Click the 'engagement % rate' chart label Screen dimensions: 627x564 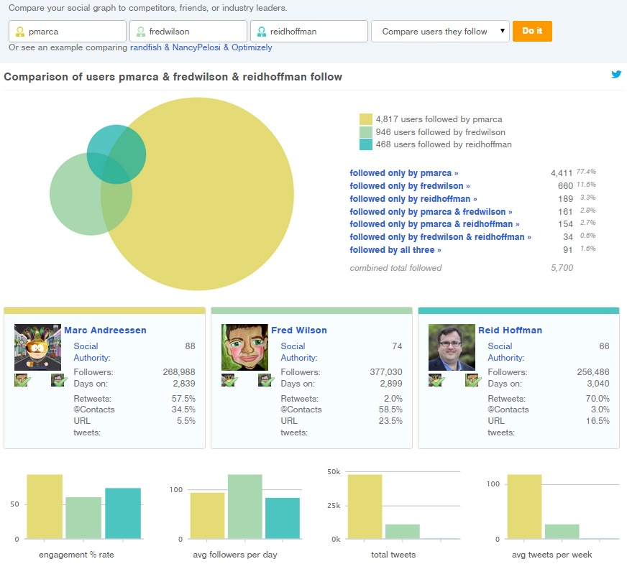(76, 555)
